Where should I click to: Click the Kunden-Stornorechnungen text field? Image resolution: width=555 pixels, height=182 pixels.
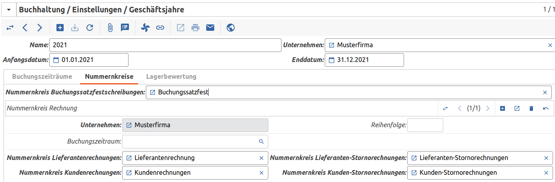pyautogui.click(x=480, y=173)
